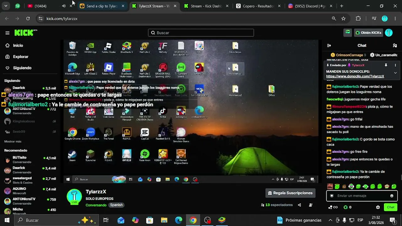402x226 pixels.
Task: Click the icon right of the share icon
Action: pyautogui.click(x=311, y=205)
